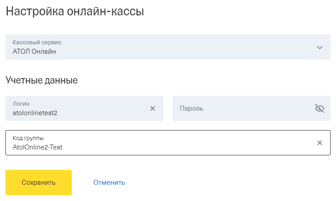
Task: Click the Логин field label
Action: (x=21, y=104)
